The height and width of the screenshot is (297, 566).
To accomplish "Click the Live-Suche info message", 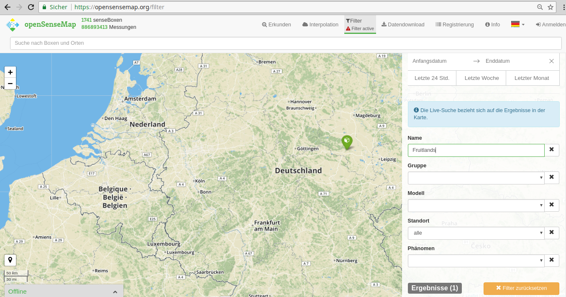I will [484, 114].
